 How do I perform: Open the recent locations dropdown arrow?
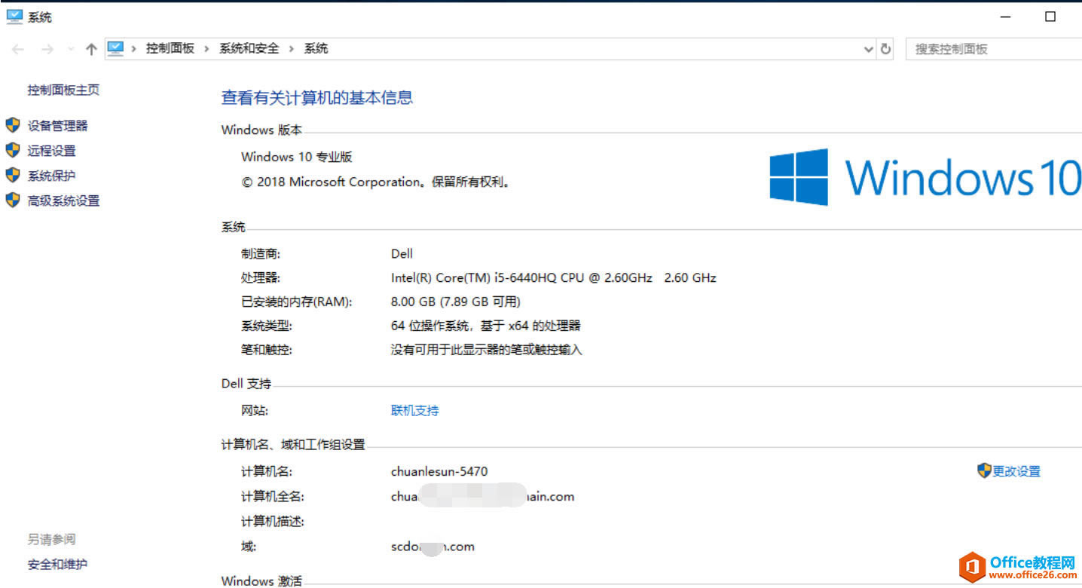[x=71, y=49]
